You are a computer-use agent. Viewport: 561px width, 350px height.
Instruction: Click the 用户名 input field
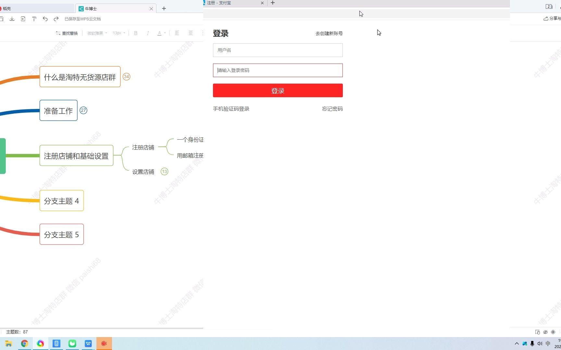278,50
